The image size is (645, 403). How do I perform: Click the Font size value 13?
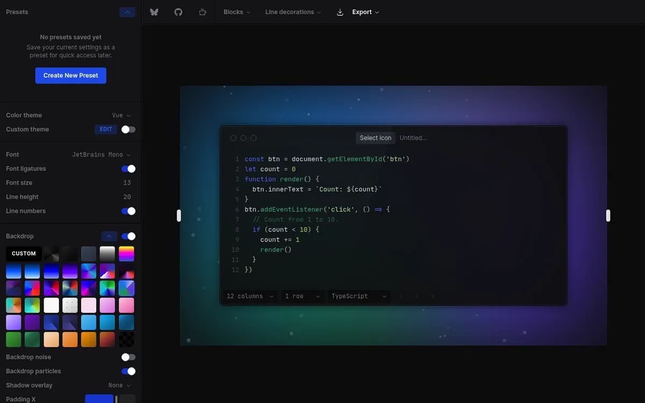(x=127, y=183)
